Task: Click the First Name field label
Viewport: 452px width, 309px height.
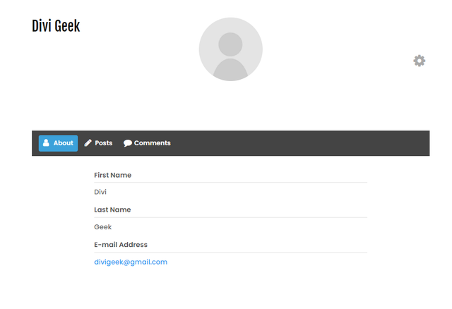Action: click(x=113, y=175)
